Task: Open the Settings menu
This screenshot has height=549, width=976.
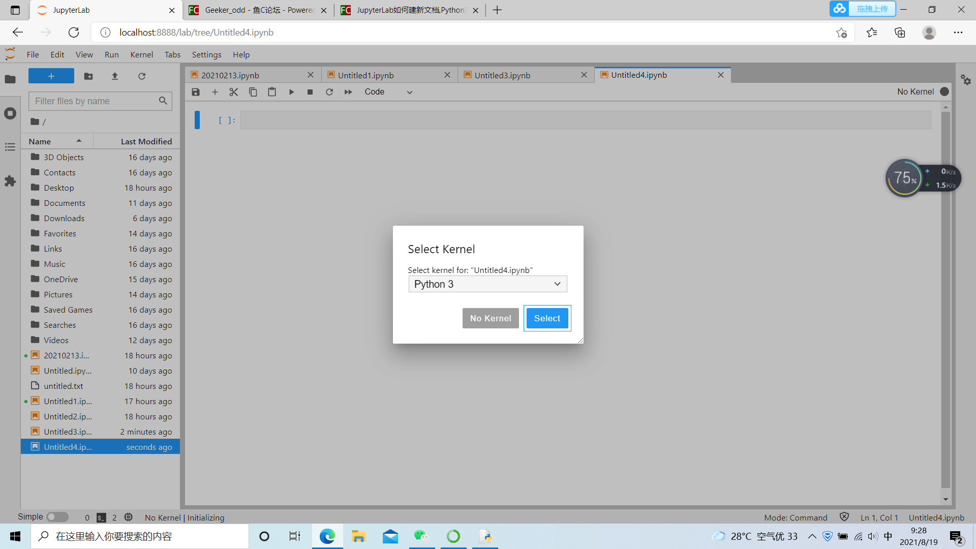Action: tap(207, 54)
